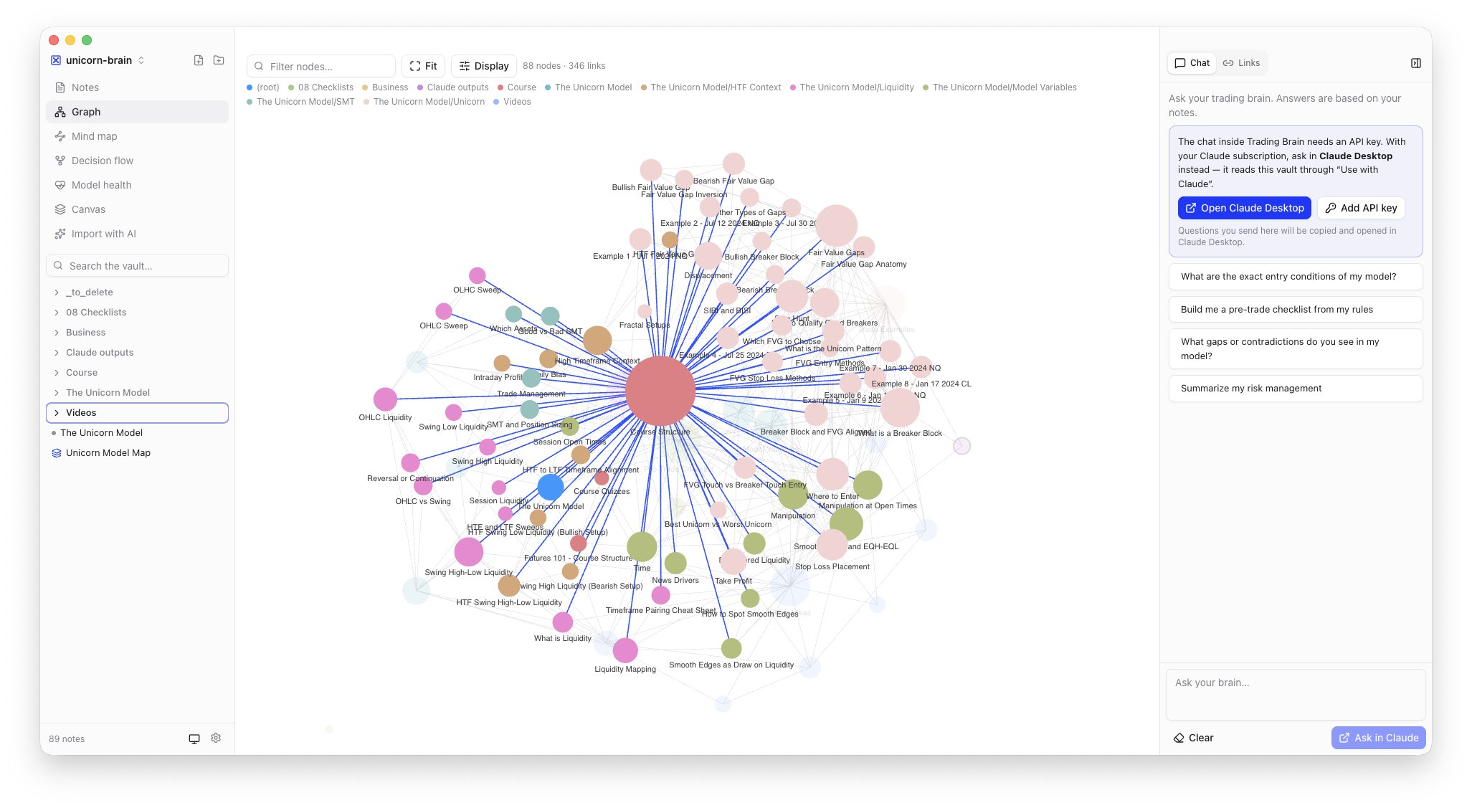Open the Notes view
1472x808 pixels.
point(137,87)
